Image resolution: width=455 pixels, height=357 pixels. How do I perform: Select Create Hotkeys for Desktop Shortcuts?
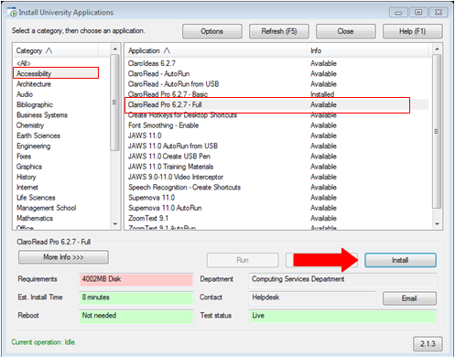(276, 115)
